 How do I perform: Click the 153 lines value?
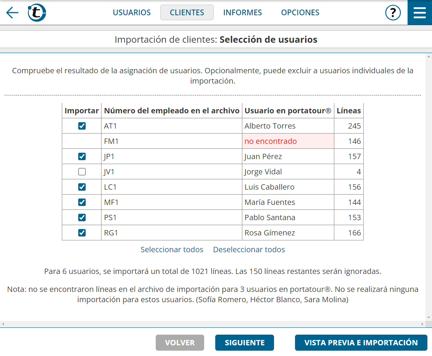(354, 217)
